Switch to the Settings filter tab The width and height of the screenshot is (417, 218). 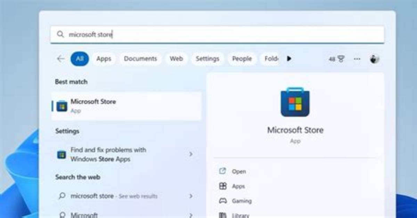tap(207, 59)
